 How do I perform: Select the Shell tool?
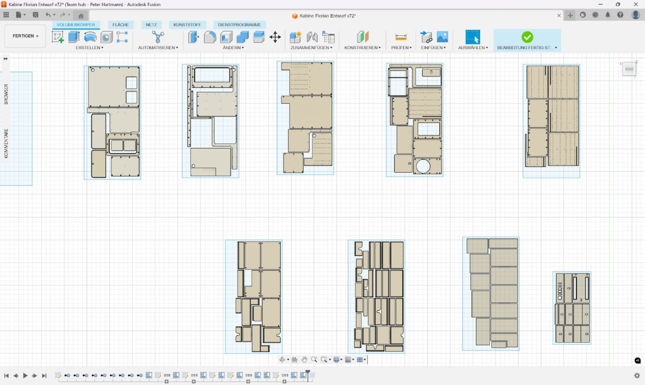coord(226,37)
